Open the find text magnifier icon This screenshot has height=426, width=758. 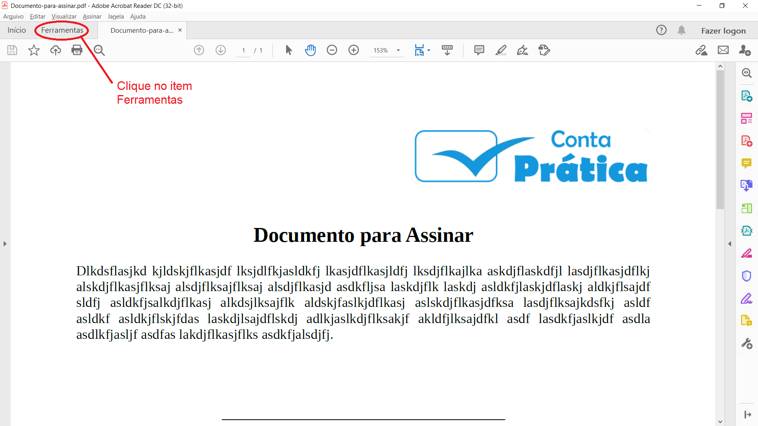pos(99,50)
